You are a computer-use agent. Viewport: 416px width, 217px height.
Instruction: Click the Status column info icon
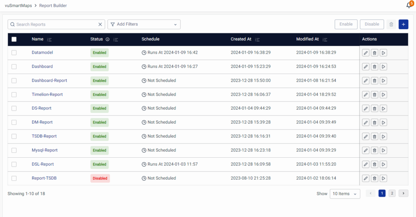pos(107,39)
